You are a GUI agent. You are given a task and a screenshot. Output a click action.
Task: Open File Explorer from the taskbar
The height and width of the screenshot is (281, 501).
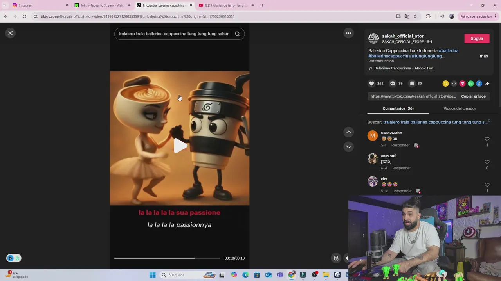point(326,275)
